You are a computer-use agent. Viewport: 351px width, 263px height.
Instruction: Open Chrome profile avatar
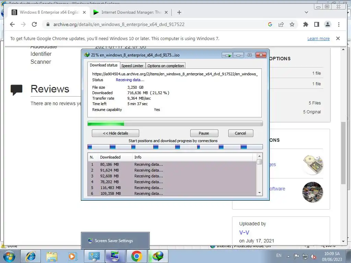pyautogui.click(x=328, y=24)
